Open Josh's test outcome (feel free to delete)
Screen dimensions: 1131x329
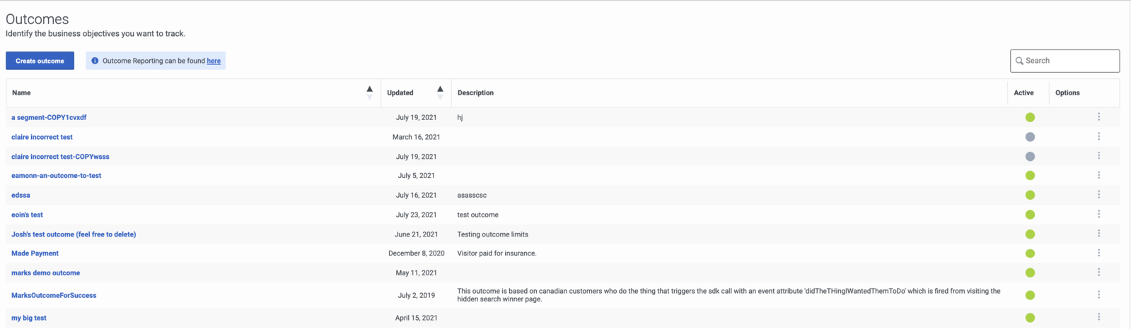[74, 234]
